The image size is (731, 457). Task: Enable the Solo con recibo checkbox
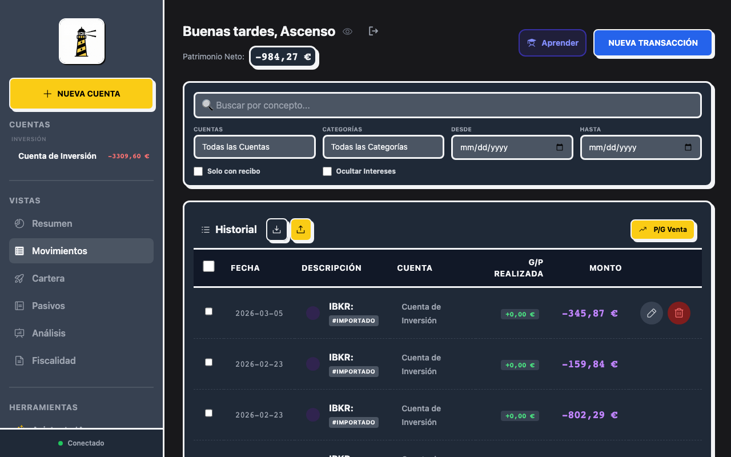pyautogui.click(x=198, y=171)
